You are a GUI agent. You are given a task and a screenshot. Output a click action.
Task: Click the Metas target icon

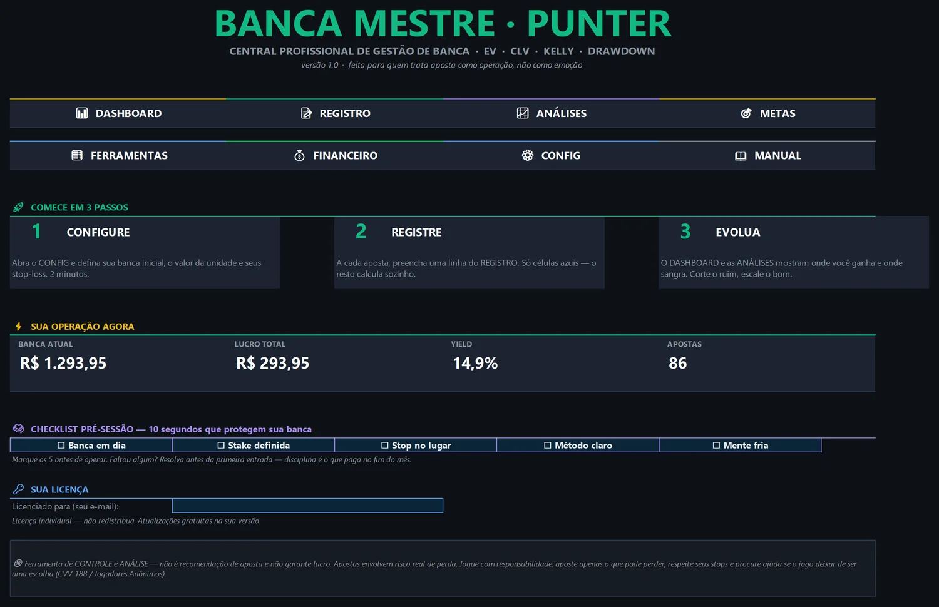[746, 113]
